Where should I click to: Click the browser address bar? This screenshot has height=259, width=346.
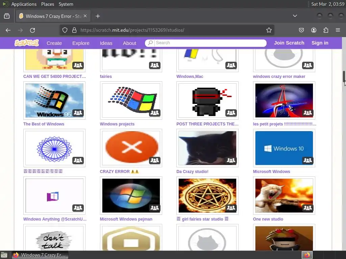pos(167,30)
